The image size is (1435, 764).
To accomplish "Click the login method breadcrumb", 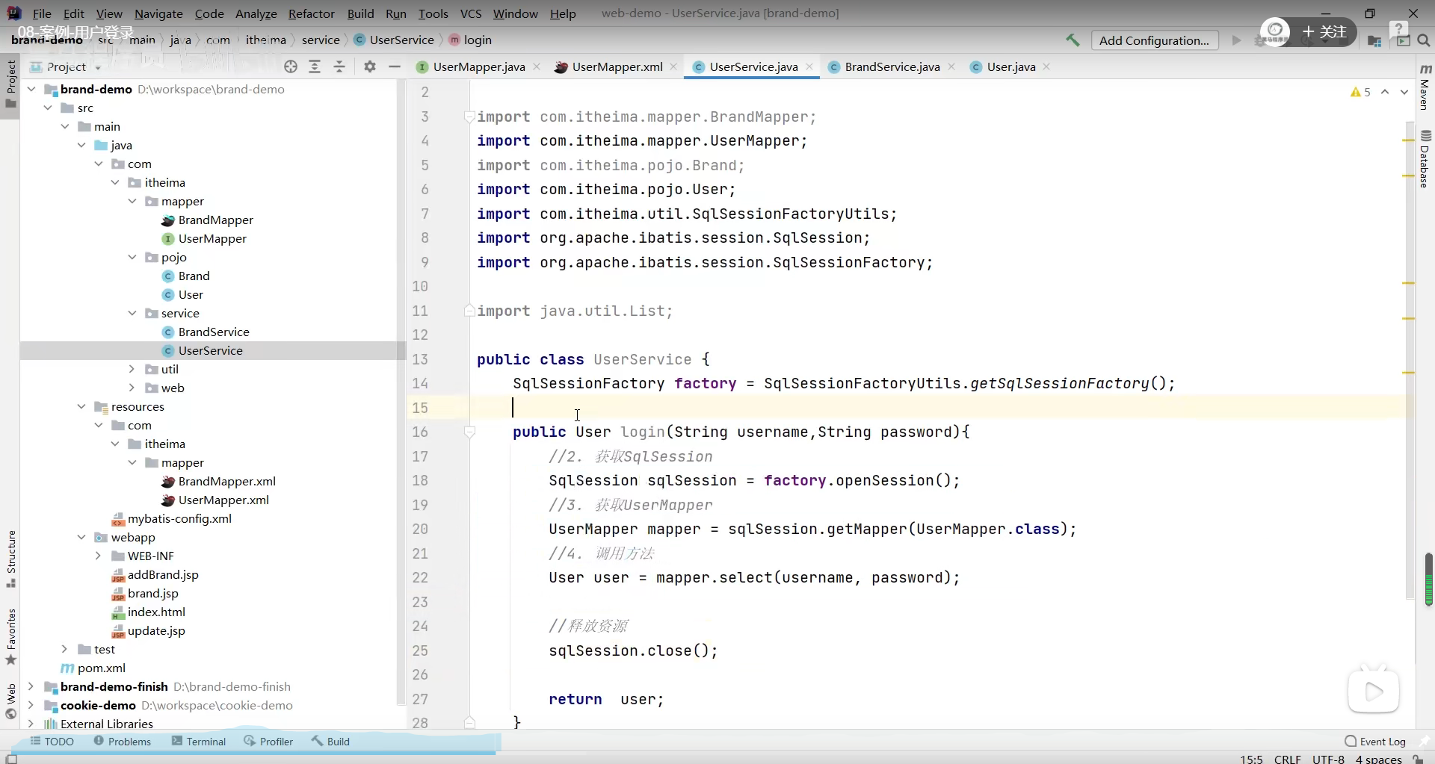I will (x=471, y=40).
